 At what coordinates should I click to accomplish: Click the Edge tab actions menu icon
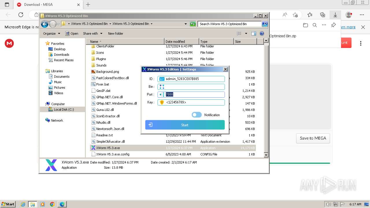pos(7,5)
